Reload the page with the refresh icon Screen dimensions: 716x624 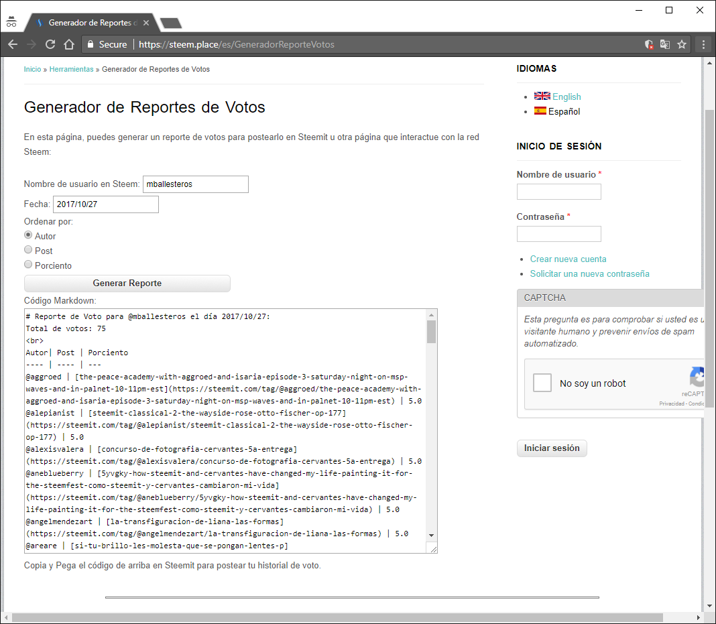[50, 44]
